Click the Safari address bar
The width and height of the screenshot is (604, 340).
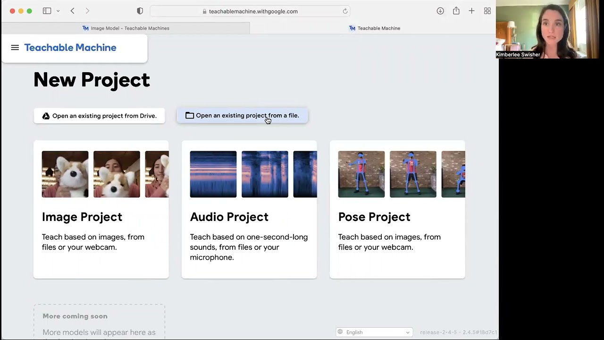(250, 11)
